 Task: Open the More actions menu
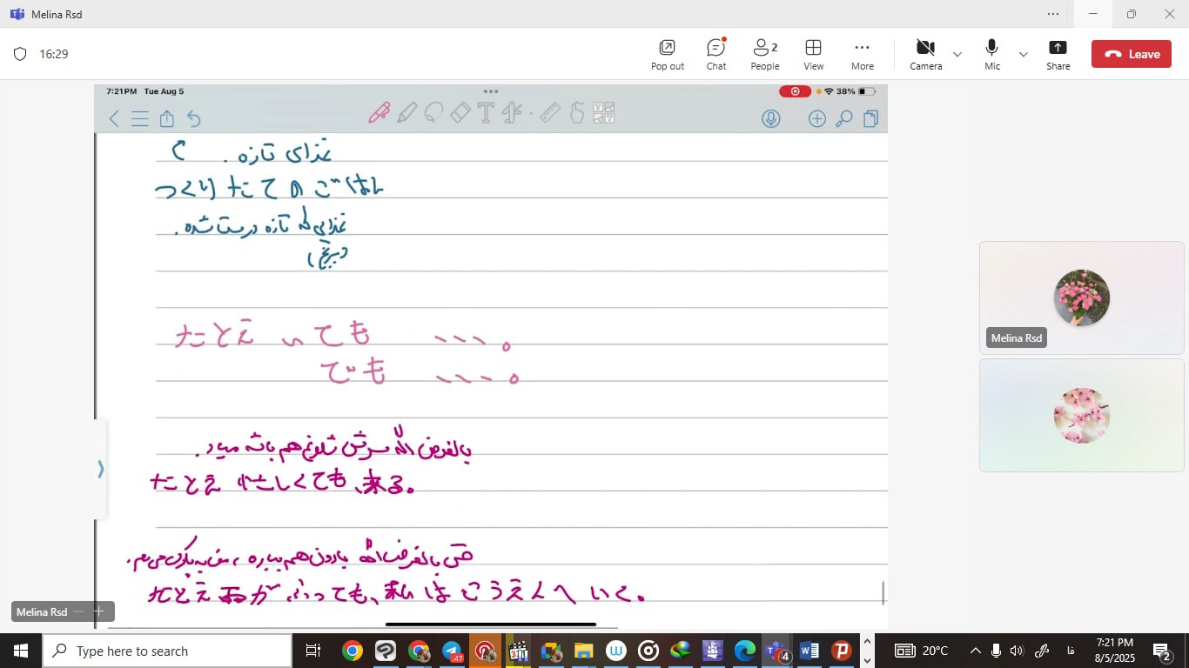862,54
